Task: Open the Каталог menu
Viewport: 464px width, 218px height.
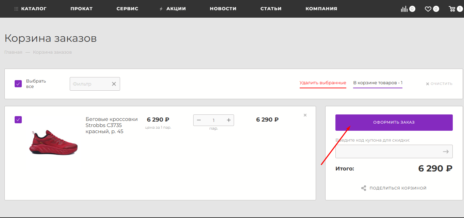Action: click(31, 9)
